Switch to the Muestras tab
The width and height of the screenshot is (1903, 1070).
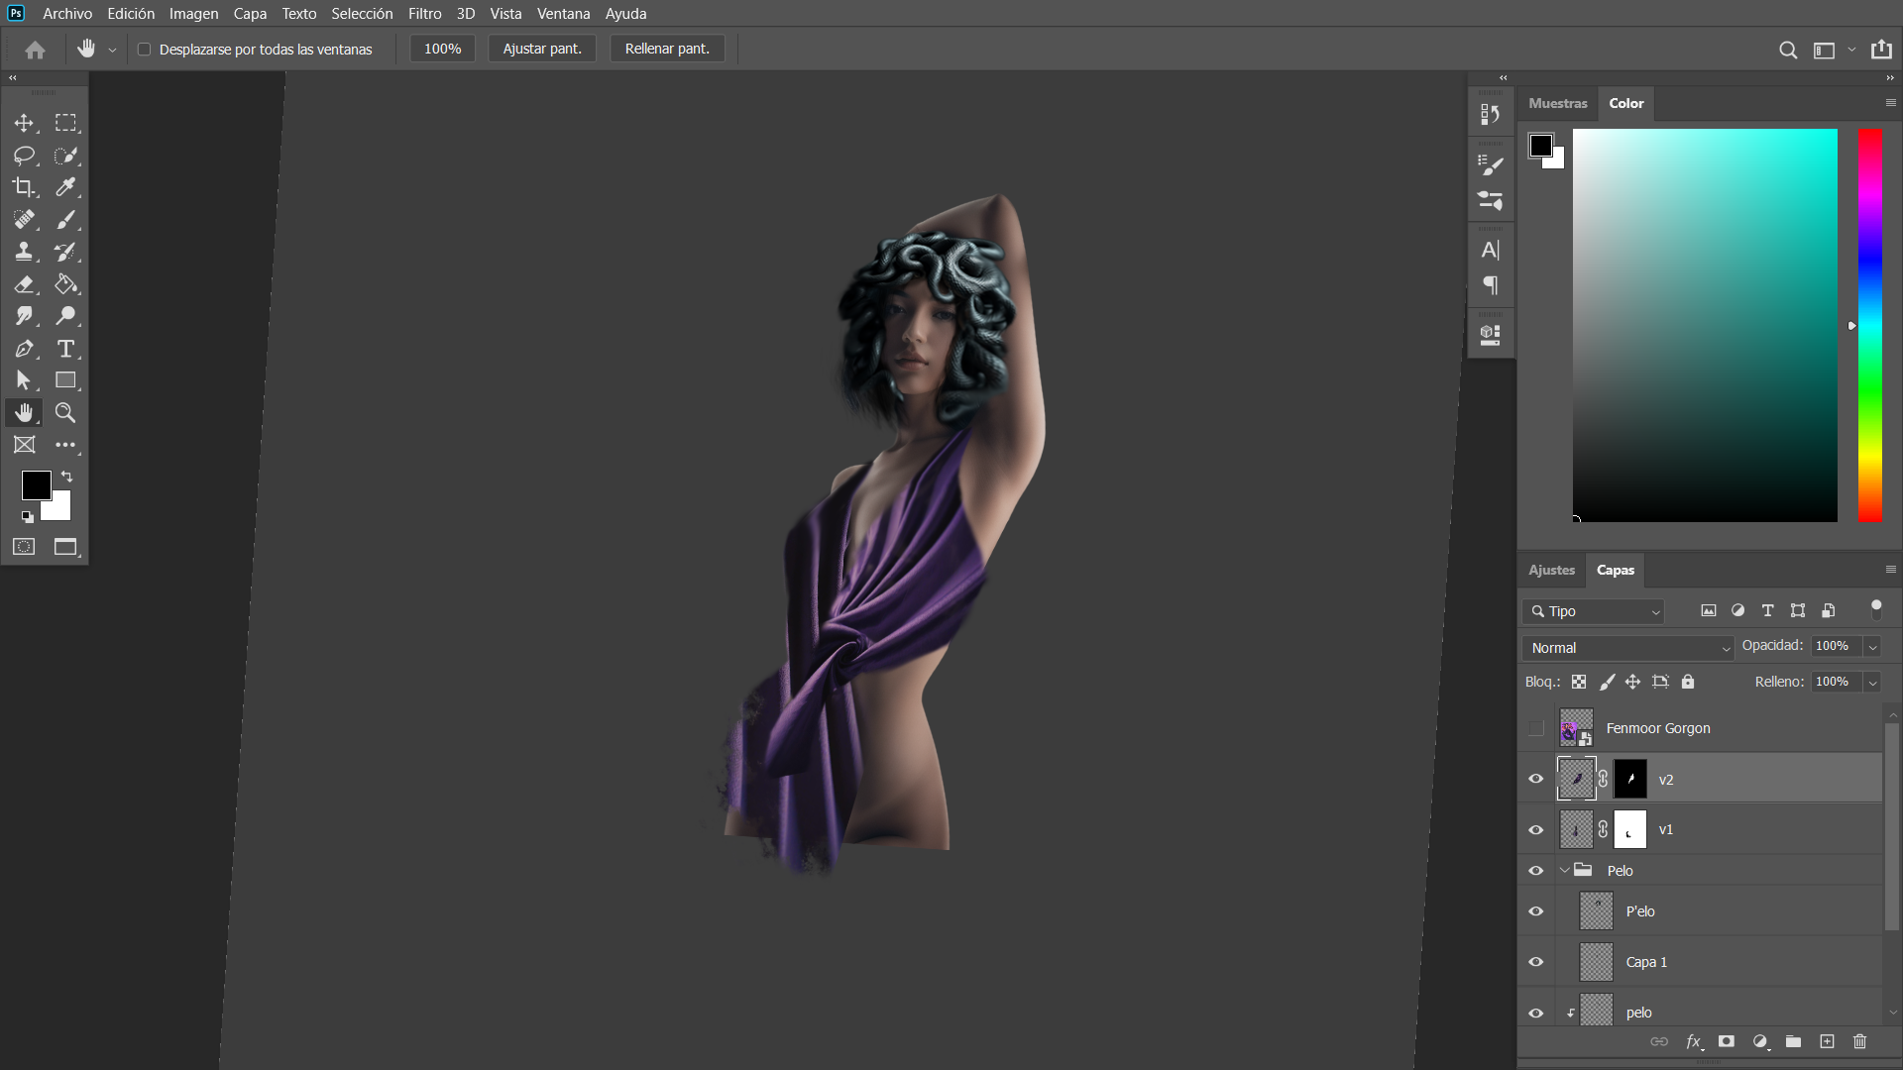click(1557, 103)
